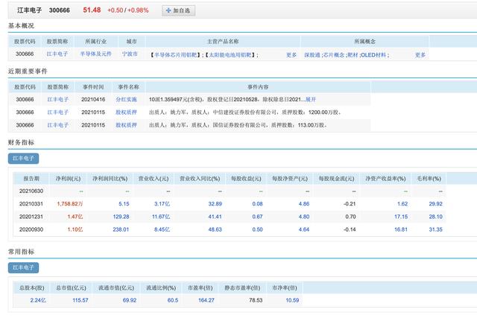
Task: Click net profit growth value 129.28
Action: 121,217
